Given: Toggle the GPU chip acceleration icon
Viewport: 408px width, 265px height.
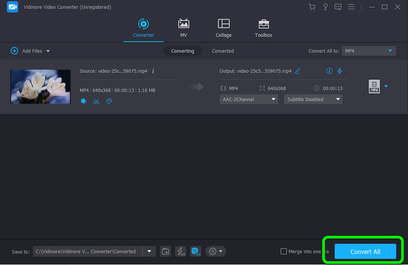Looking at the screenshot, I should point(195,251).
